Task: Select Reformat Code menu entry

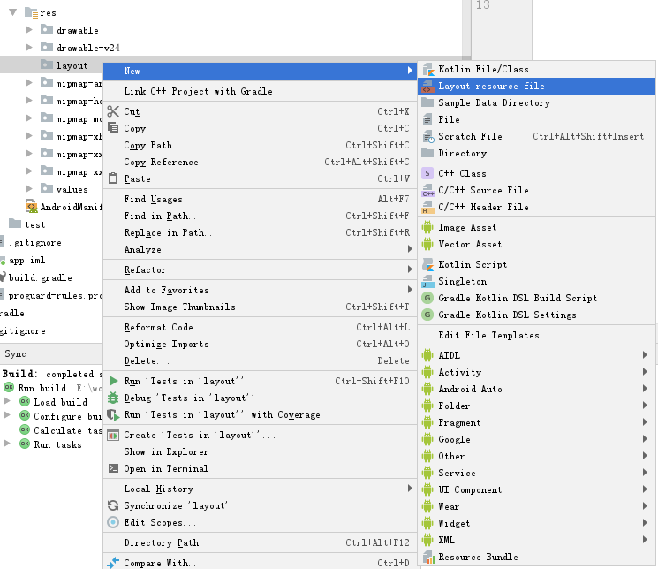Action: tap(260, 327)
